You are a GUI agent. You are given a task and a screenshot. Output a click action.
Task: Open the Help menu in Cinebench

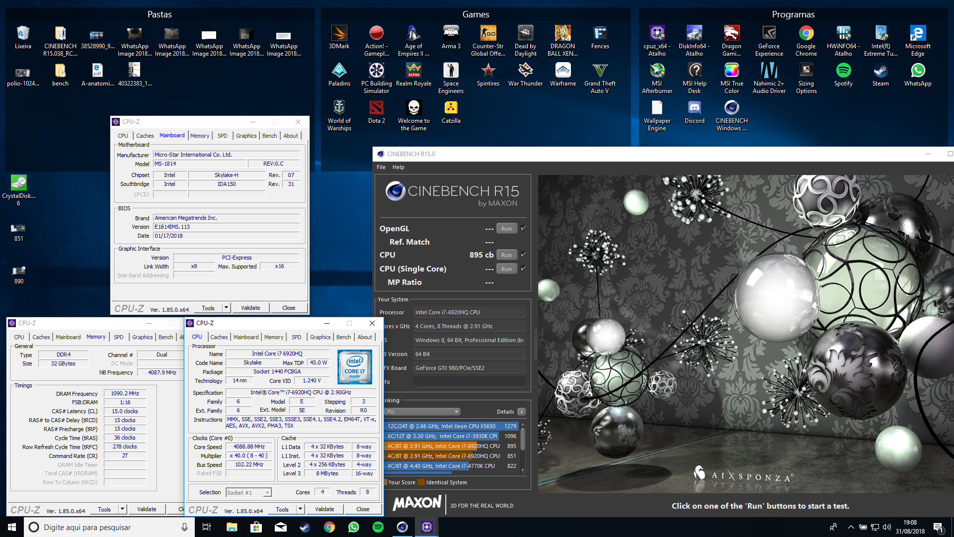[x=398, y=167]
